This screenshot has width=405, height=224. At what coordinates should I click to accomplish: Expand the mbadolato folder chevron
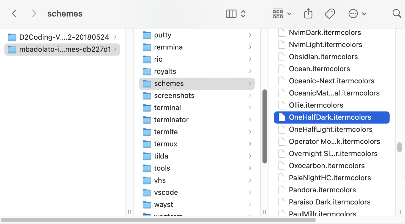pos(115,49)
